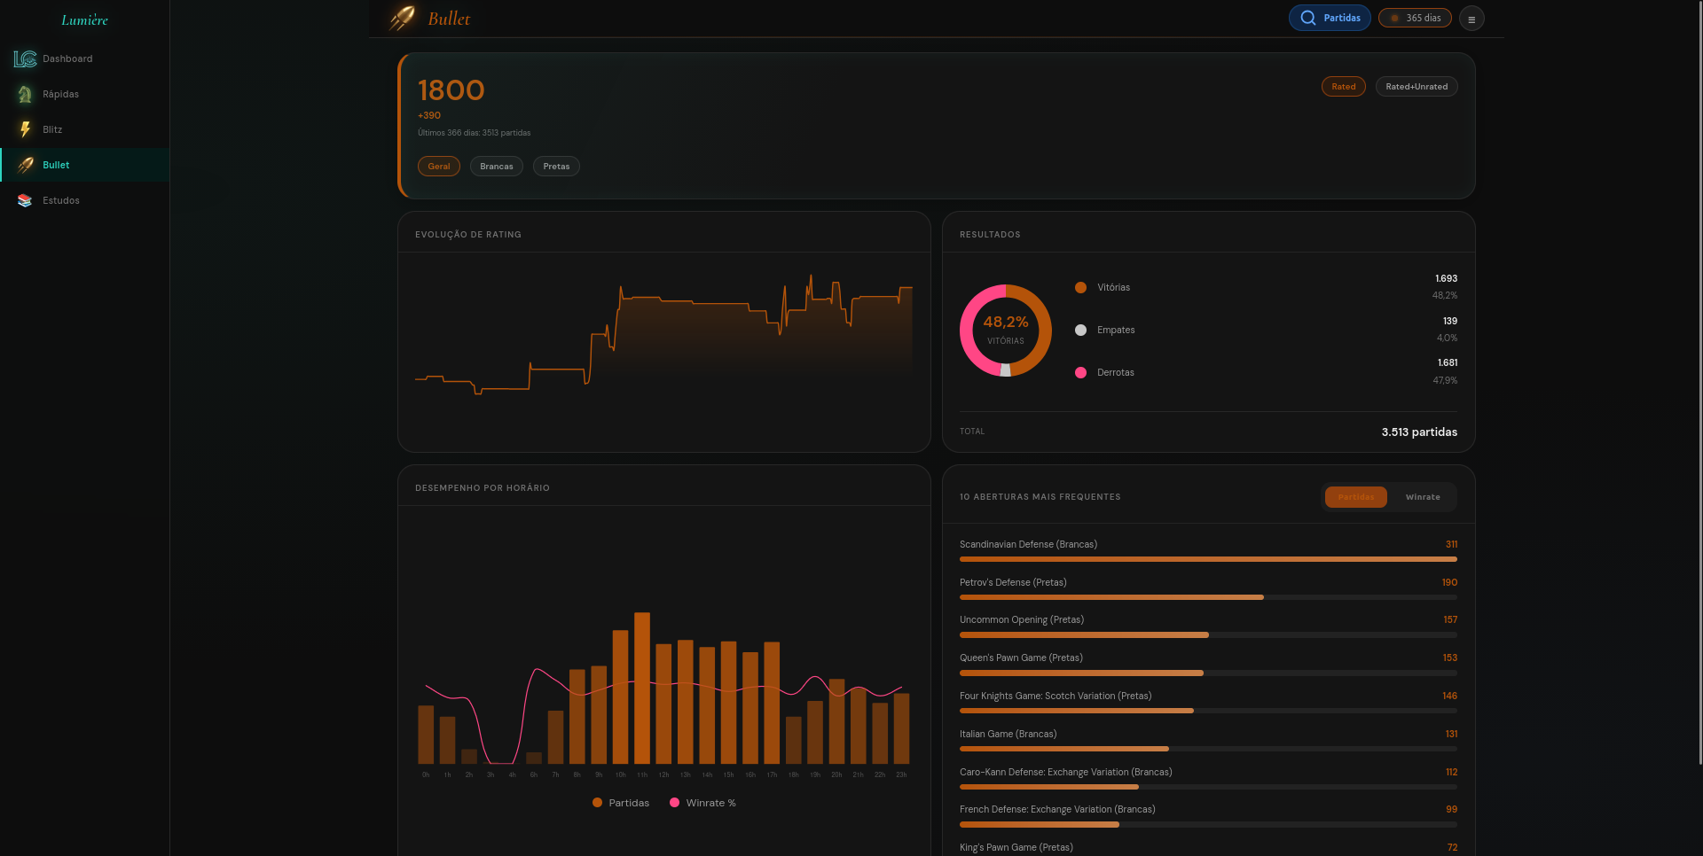The image size is (1703, 856).
Task: Click the Desempenho por Horário heading
Action: (x=483, y=488)
